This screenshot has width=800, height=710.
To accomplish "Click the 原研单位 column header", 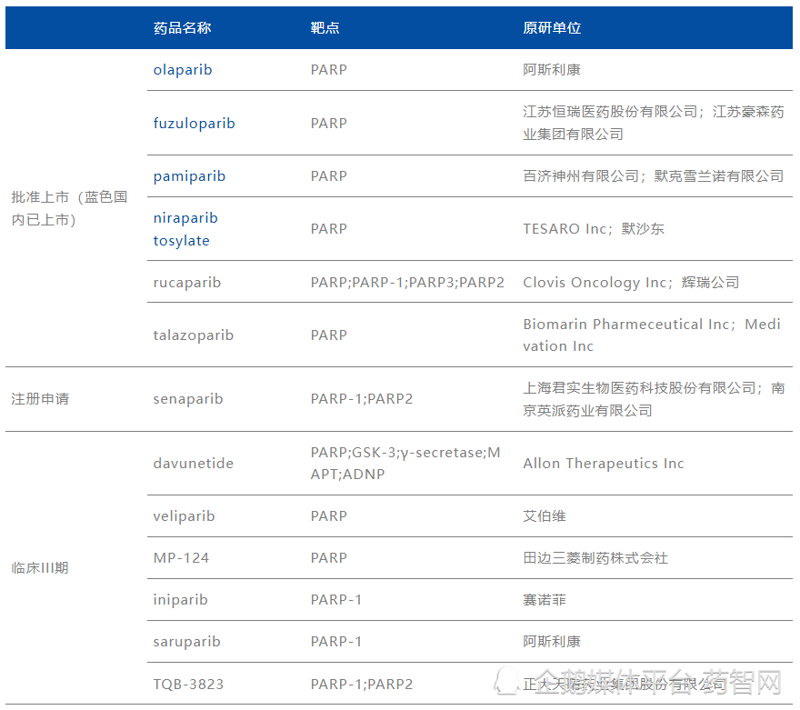I will point(551,28).
